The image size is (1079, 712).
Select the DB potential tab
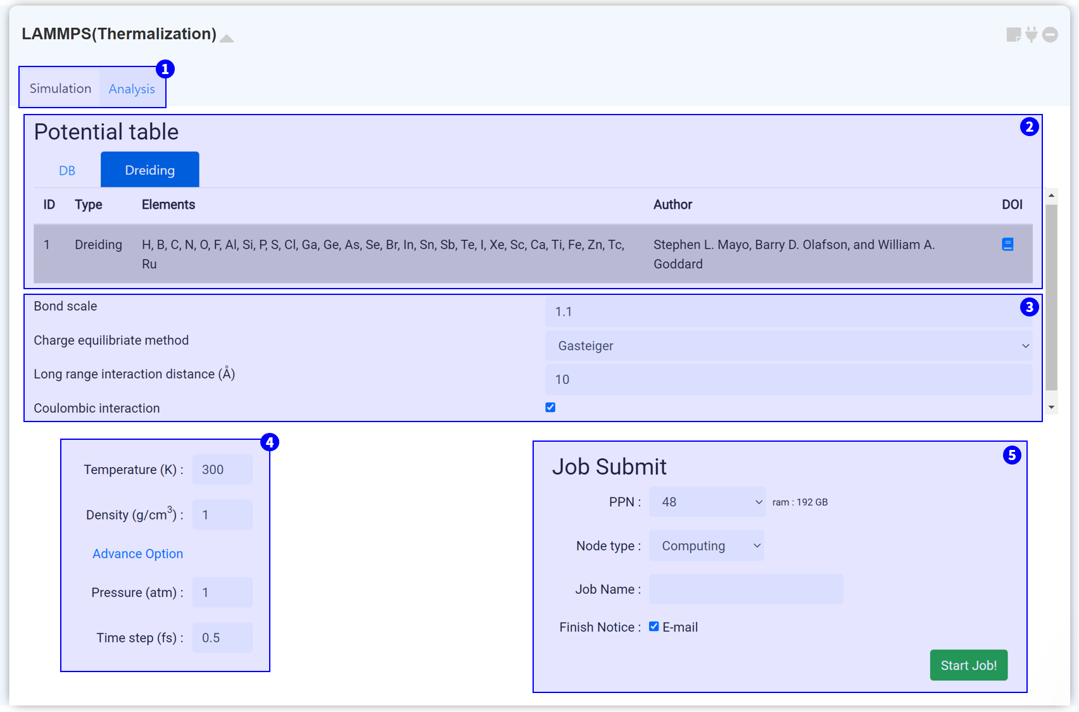[67, 170]
